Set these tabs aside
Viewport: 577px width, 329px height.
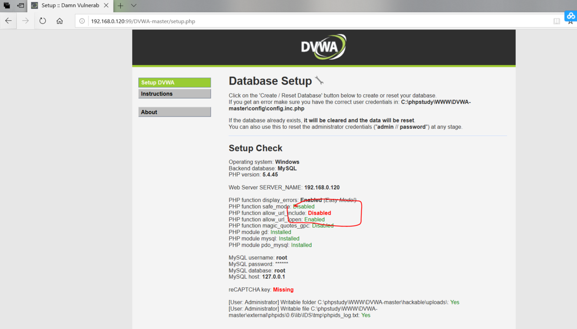click(x=20, y=6)
